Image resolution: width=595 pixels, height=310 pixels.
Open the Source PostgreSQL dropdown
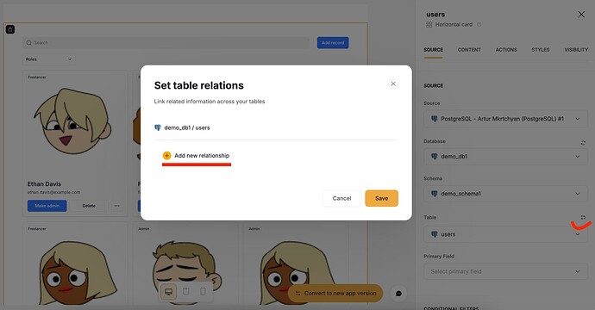pos(505,119)
